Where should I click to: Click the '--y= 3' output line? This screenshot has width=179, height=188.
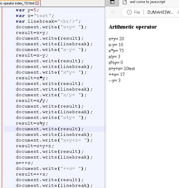coord(115,80)
